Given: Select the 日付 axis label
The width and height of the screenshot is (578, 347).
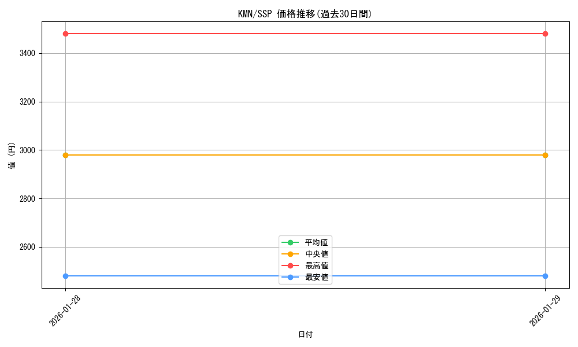Looking at the screenshot, I should coord(305,334).
